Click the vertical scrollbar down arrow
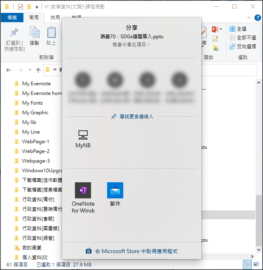The width and height of the screenshot is (263, 270). coord(259,249)
